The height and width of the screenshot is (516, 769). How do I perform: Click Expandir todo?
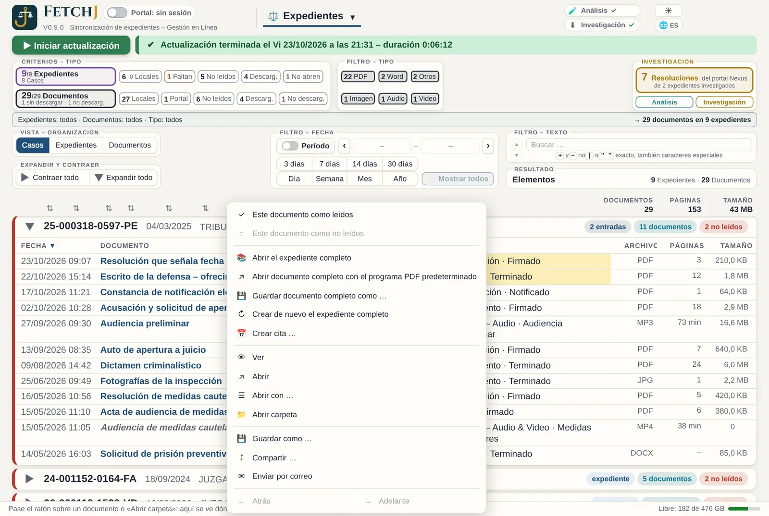[x=124, y=178]
